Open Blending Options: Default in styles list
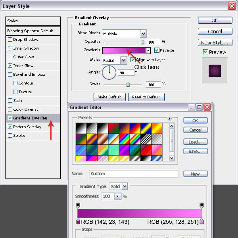This screenshot has width=238, height=238. tap(30, 31)
